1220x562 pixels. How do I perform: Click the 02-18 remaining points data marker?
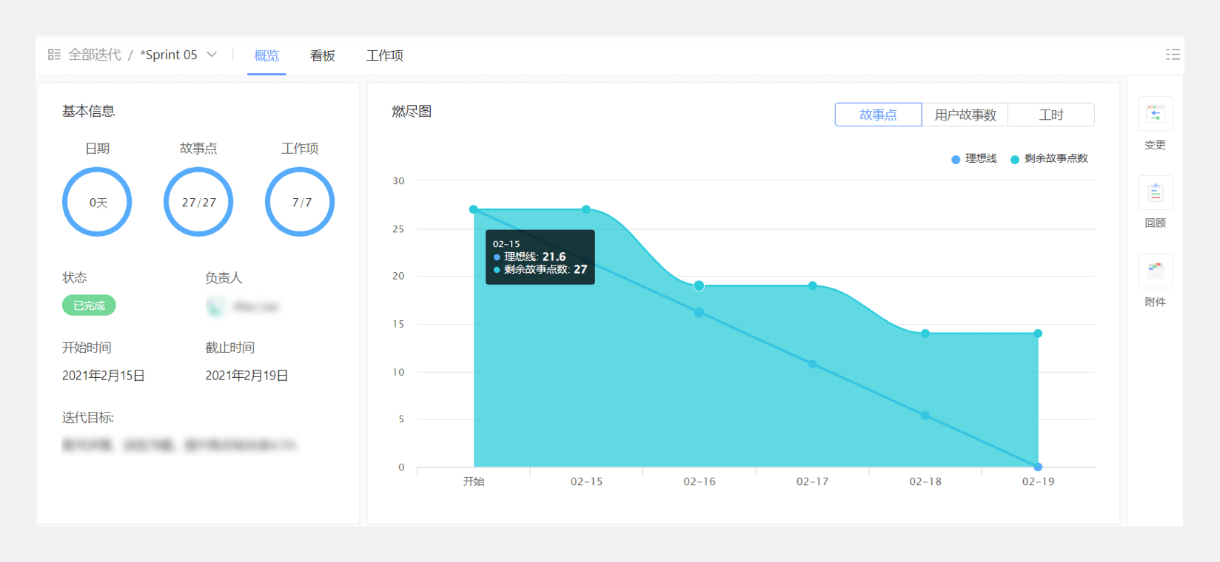(x=925, y=334)
